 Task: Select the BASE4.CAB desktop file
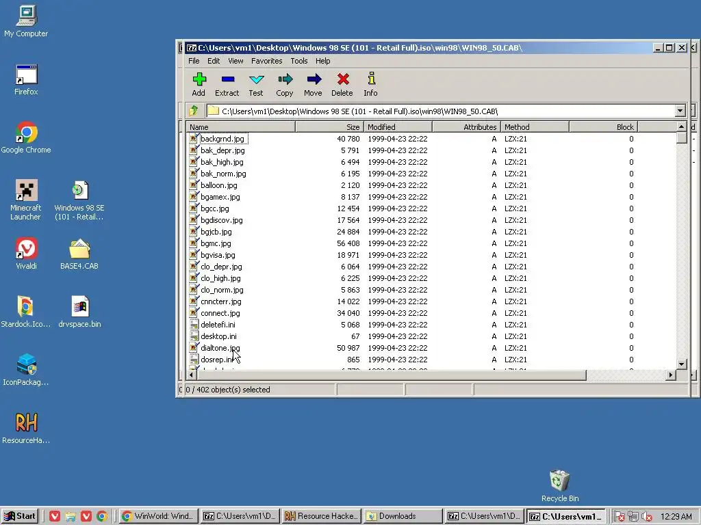(79, 254)
